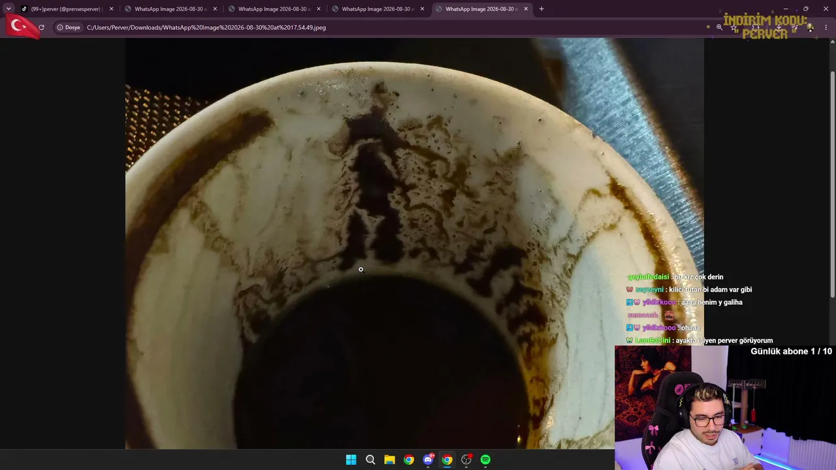The image size is (836, 470).
Task: Open the media controls icon
Action: click(794, 27)
